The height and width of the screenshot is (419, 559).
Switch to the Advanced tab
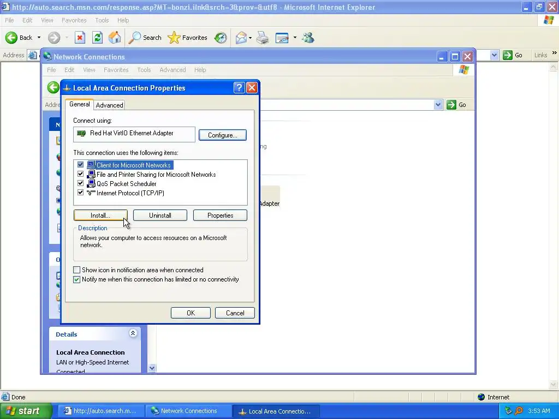click(x=109, y=105)
